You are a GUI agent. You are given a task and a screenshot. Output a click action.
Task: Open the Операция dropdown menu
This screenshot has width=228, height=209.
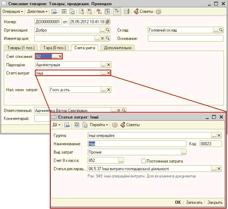point(12,11)
